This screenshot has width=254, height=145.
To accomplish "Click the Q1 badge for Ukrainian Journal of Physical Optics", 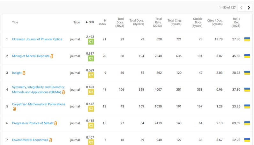I will (91, 42).
